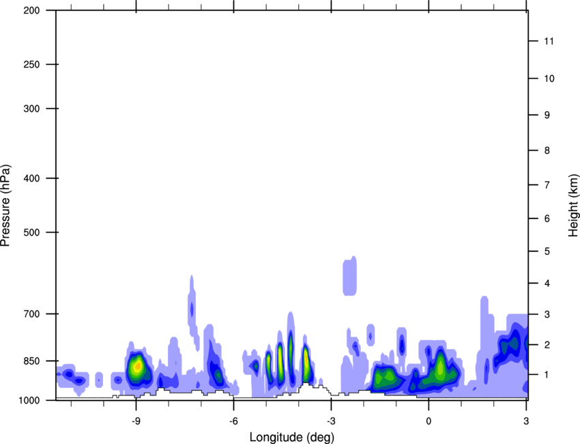The height and width of the screenshot is (444, 580).
Task: Click the 0 longitude tick label
Action: click(x=429, y=421)
